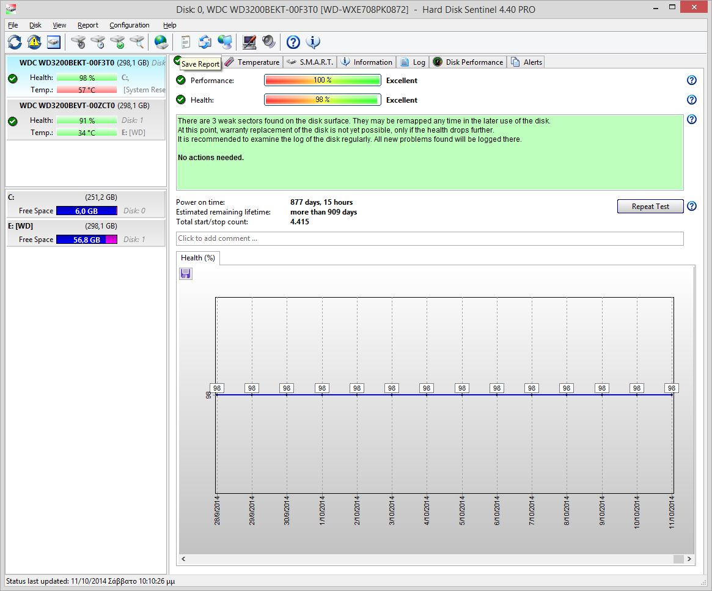Screen dimensions: 712x591
Task: Open the Configuration menu
Action: coord(130,26)
